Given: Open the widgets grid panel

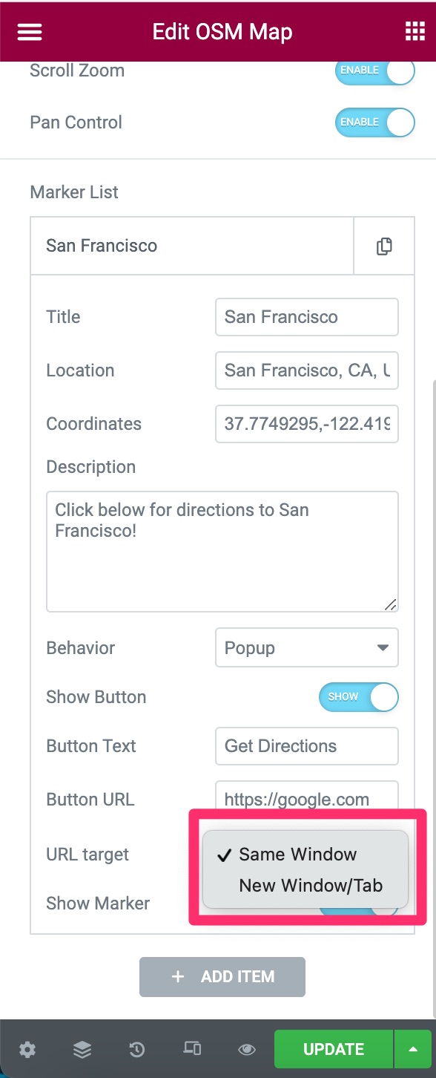Looking at the screenshot, I should pyautogui.click(x=414, y=32).
